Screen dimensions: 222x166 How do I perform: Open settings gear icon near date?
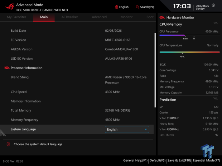pos(213,5)
